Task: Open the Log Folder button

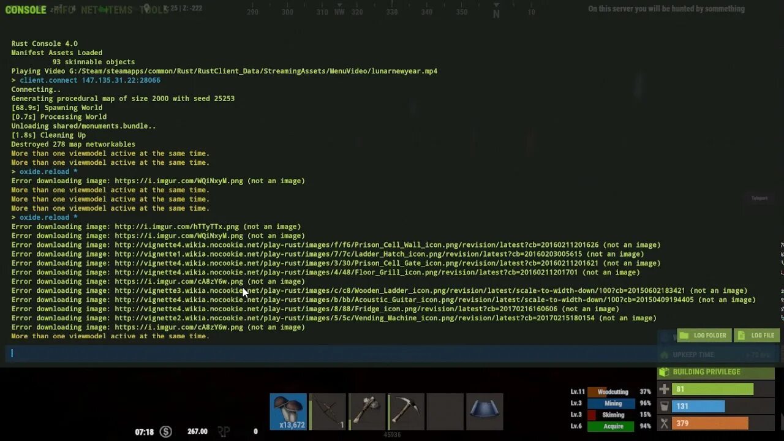Action: pyautogui.click(x=704, y=335)
